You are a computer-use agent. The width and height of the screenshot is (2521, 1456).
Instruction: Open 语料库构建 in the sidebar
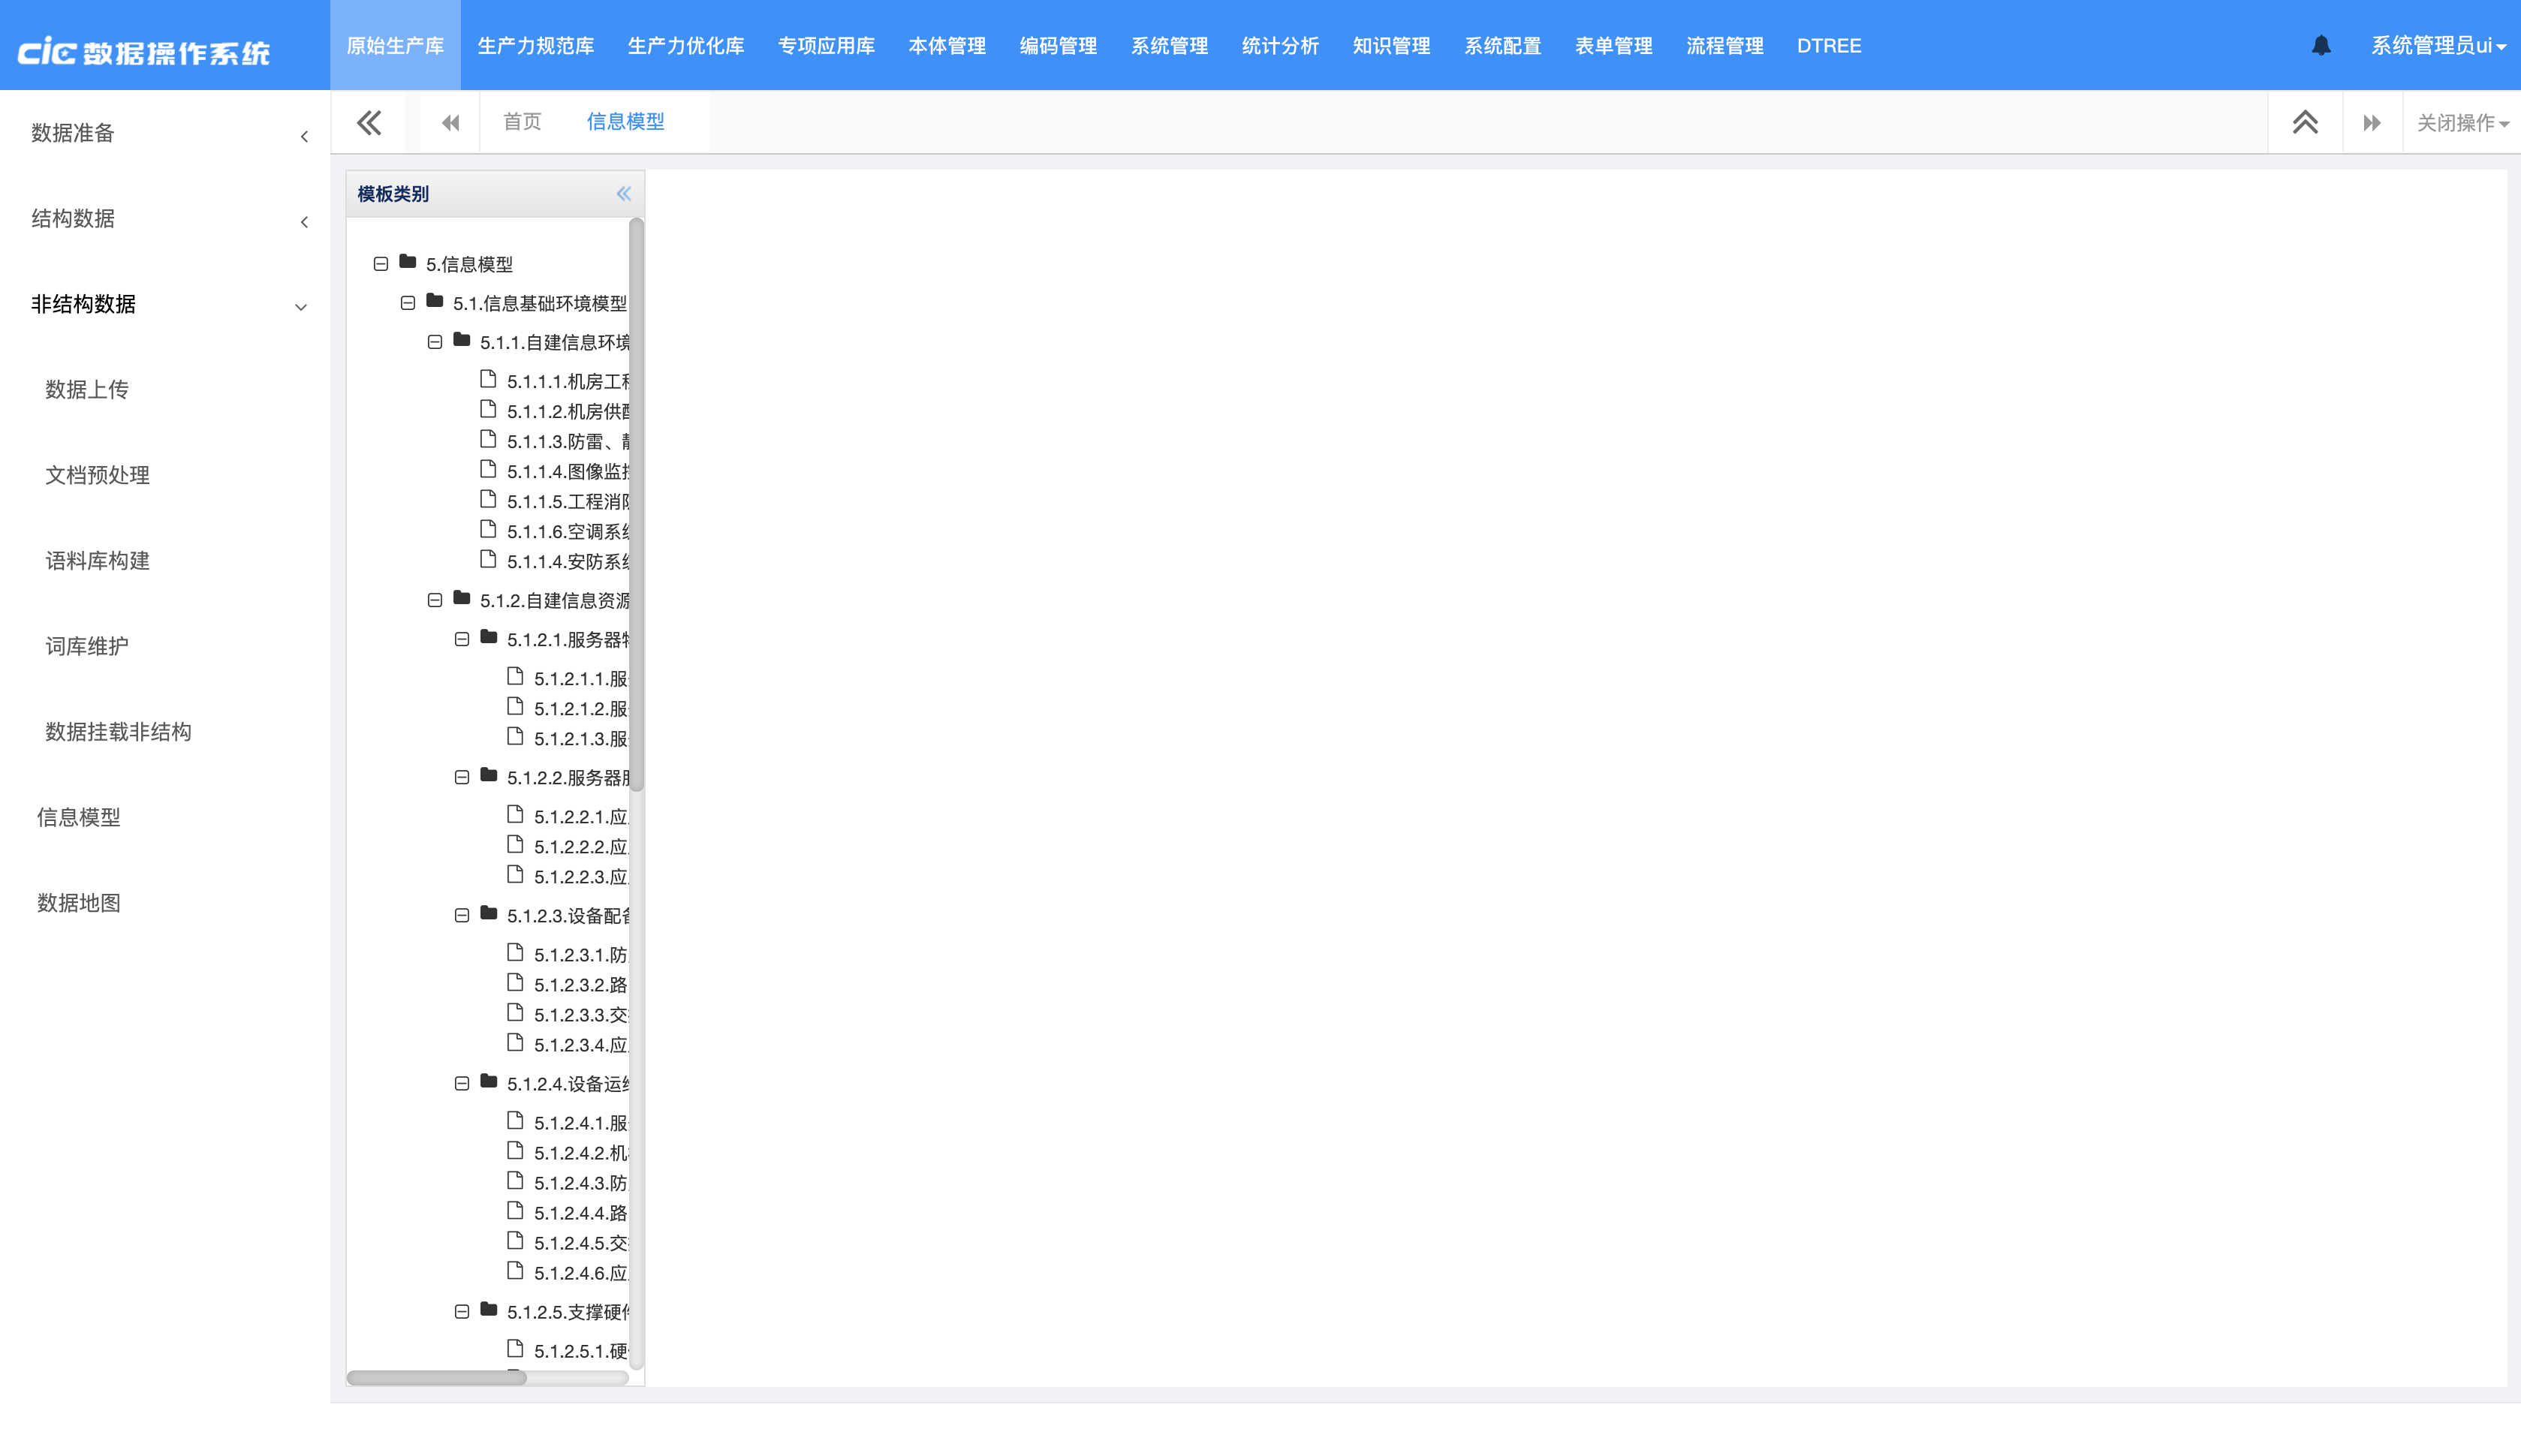click(97, 561)
